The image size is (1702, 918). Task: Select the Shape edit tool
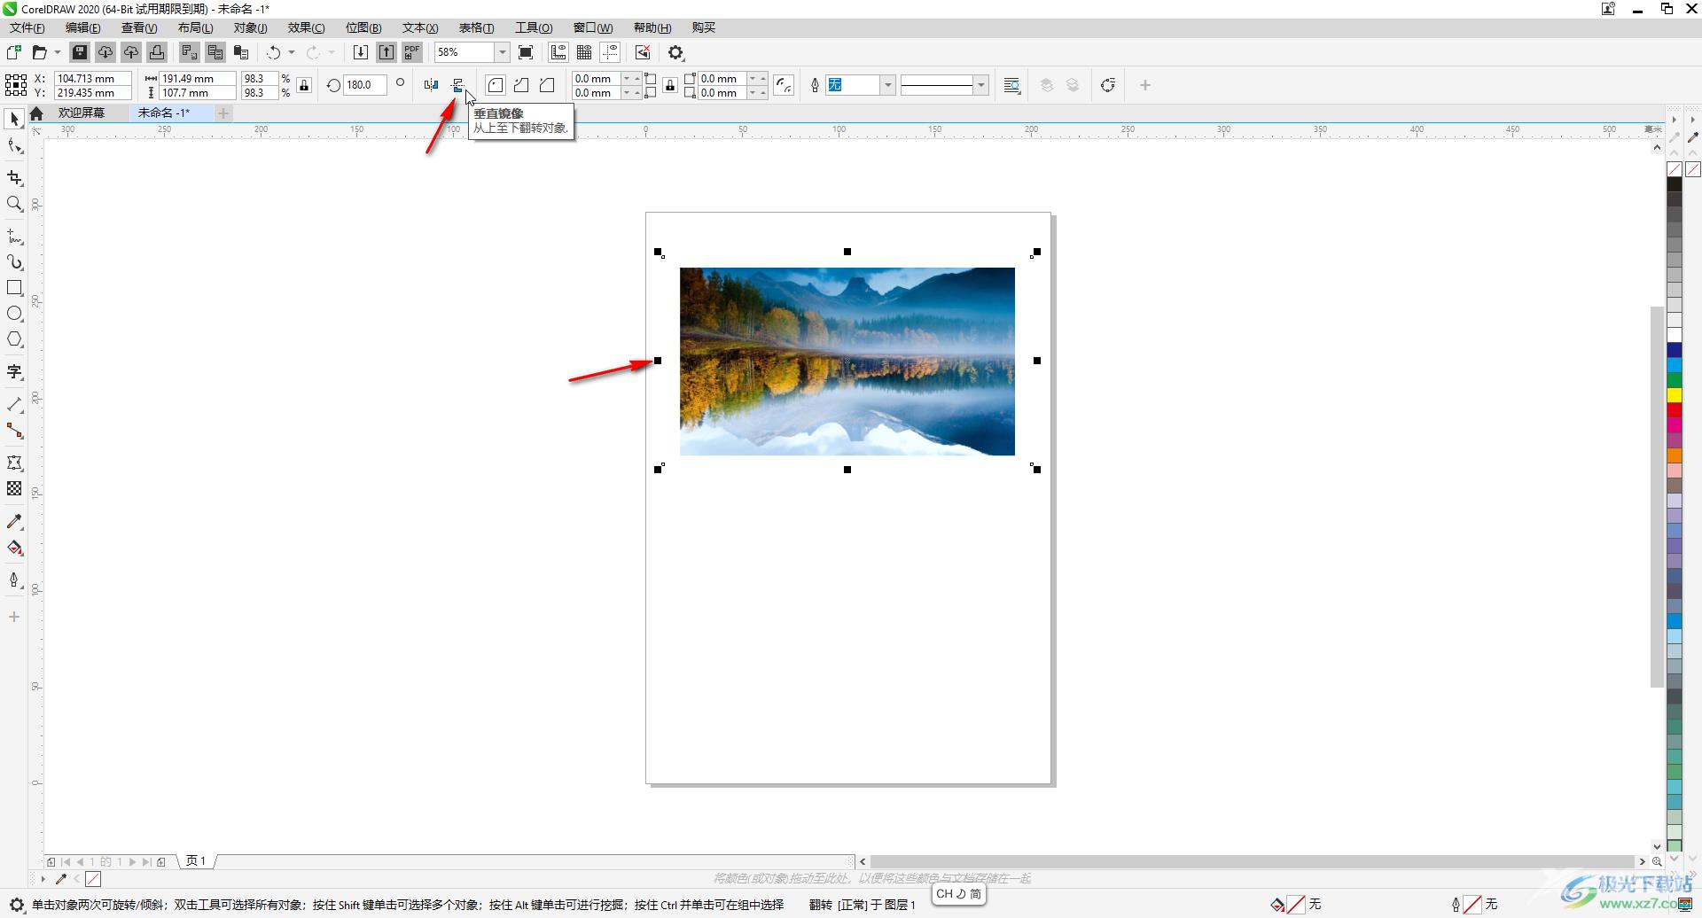pyautogui.click(x=14, y=146)
